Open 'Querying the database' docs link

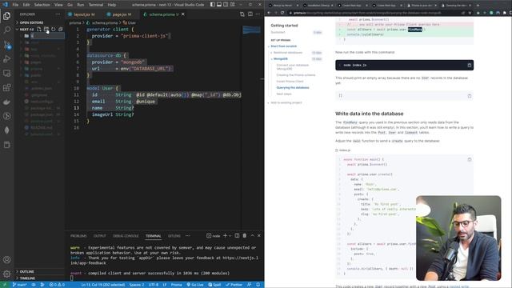point(293,87)
